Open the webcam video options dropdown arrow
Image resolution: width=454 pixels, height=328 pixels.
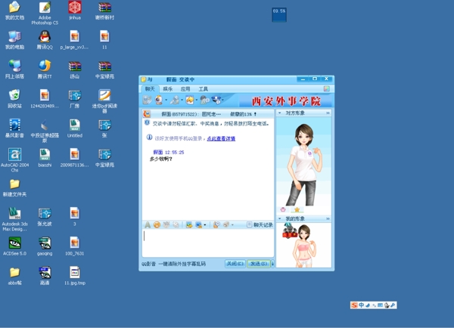[x=166, y=101]
